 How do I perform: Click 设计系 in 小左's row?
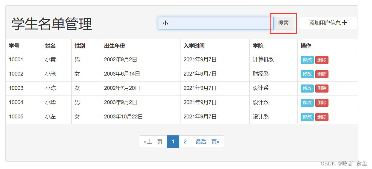261,117
